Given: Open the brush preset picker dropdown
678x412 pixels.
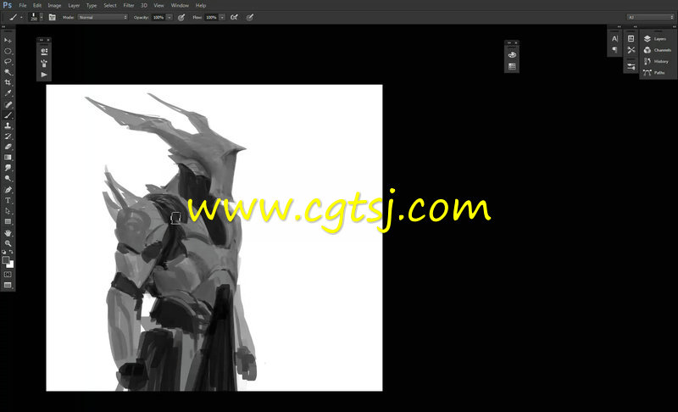Looking at the screenshot, I should (x=41, y=17).
